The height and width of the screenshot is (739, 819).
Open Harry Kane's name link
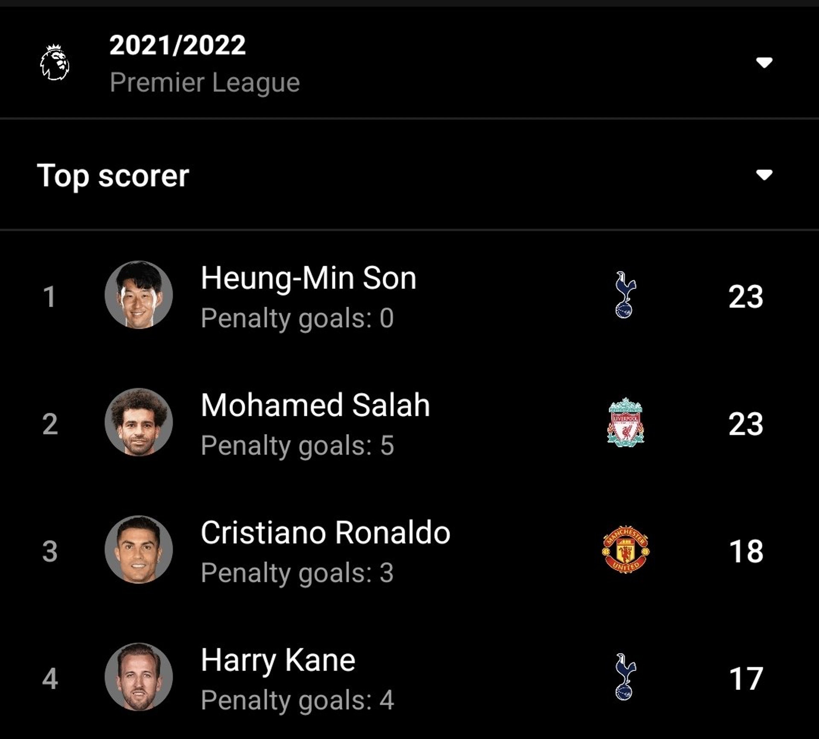pos(278,660)
